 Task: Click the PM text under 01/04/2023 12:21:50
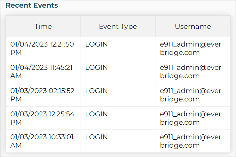(16, 52)
